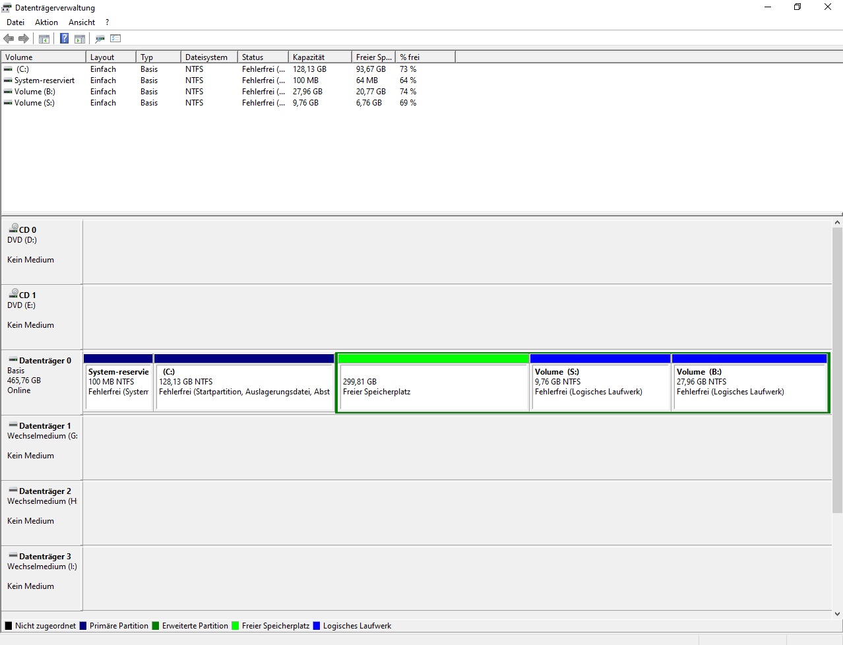Click the Forward arrow toolbar icon
This screenshot has width=843, height=645.
(x=24, y=39)
